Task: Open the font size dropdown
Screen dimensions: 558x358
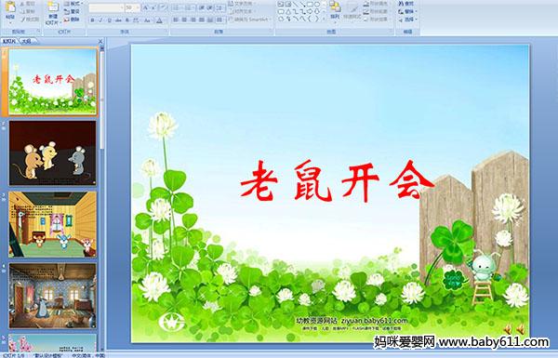Action: pos(132,7)
